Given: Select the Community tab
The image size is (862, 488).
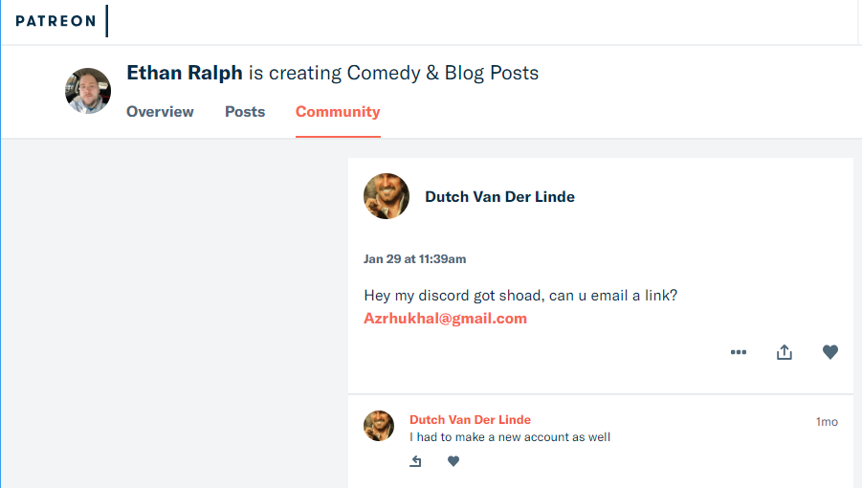Looking at the screenshot, I should (338, 112).
